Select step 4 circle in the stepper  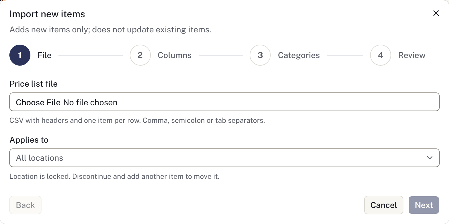(x=380, y=55)
